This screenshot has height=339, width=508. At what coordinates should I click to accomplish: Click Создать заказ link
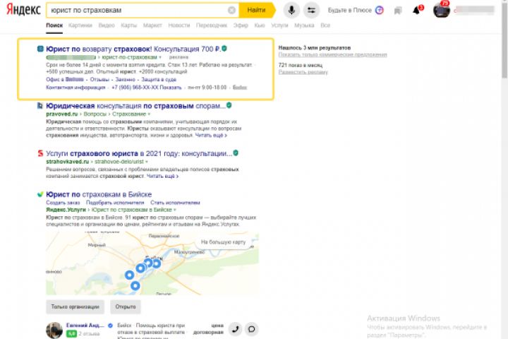point(63,203)
